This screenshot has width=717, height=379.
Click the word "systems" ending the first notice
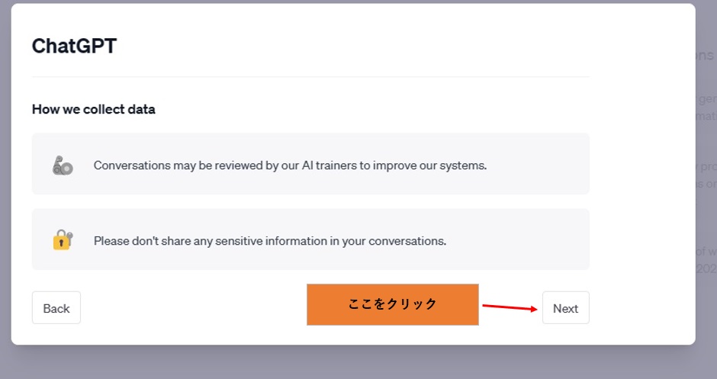[x=466, y=165]
